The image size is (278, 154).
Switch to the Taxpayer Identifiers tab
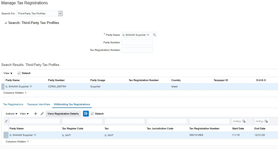coord(39,104)
